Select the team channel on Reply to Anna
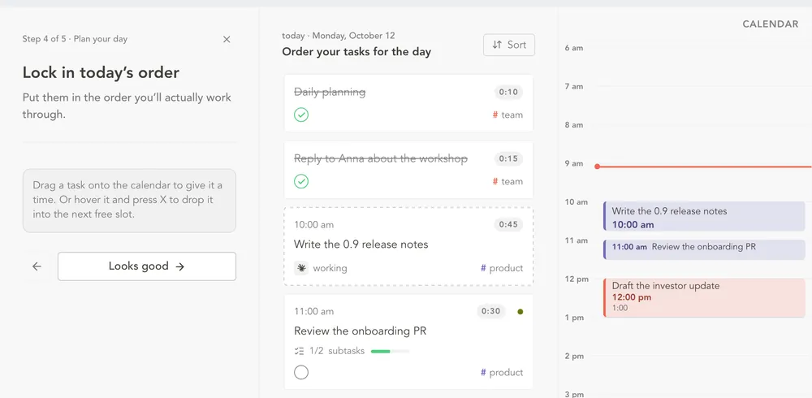Image resolution: width=812 pixels, height=398 pixels. [x=508, y=181]
